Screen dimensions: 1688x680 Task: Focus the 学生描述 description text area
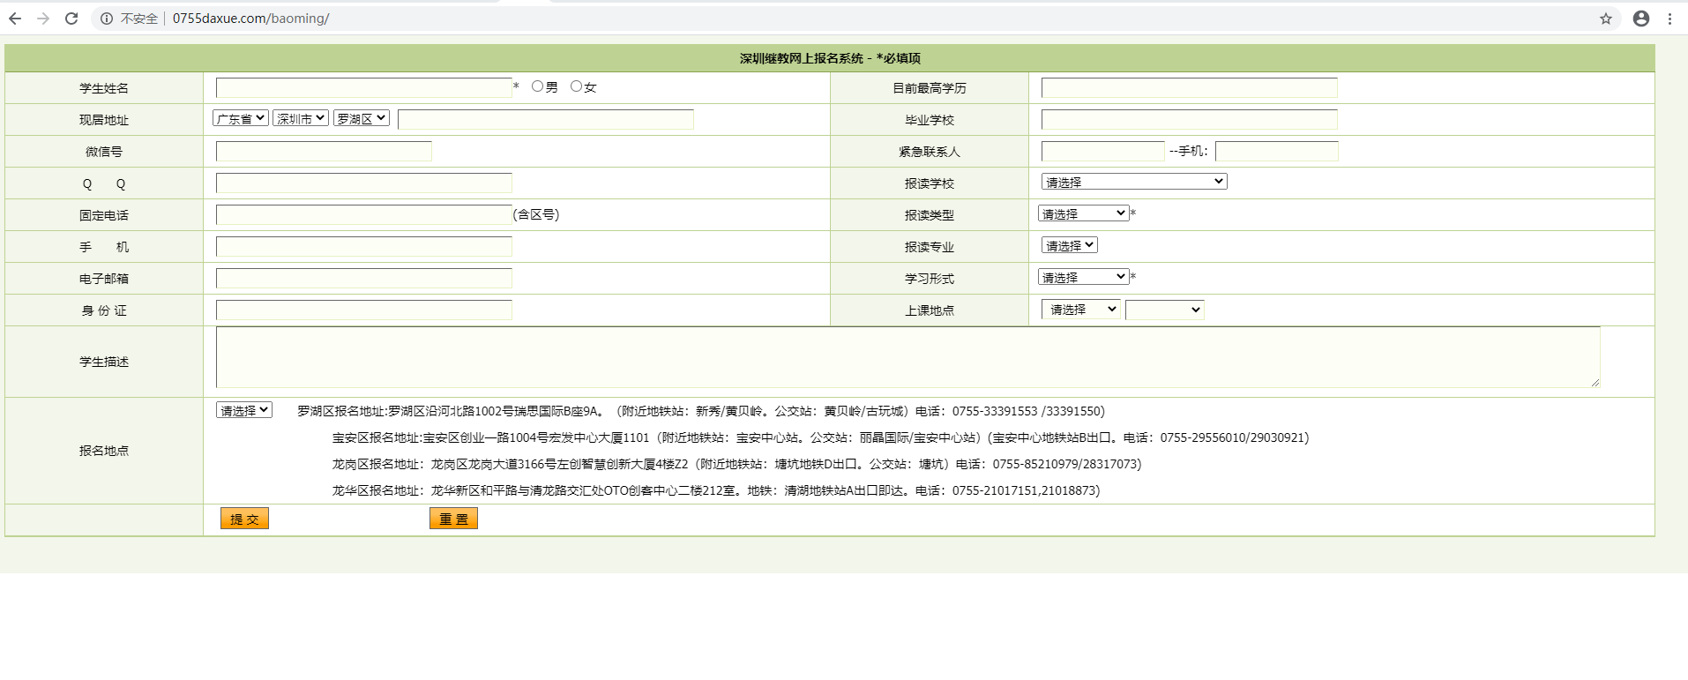[907, 357]
